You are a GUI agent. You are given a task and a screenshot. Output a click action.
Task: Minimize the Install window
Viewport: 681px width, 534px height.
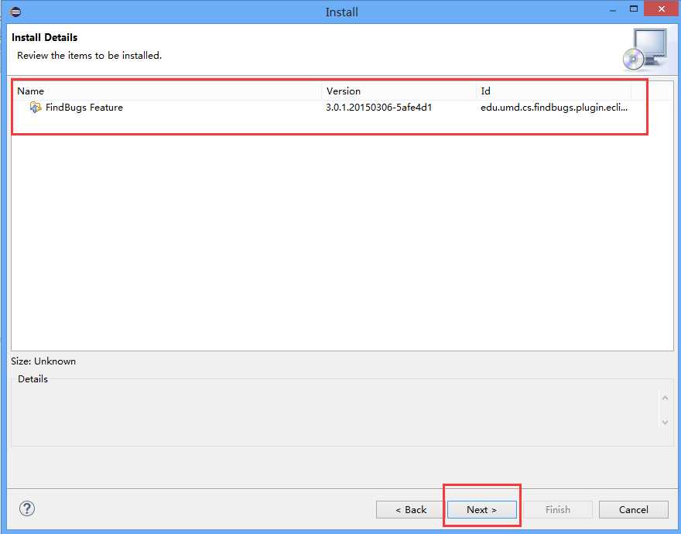pyautogui.click(x=613, y=10)
